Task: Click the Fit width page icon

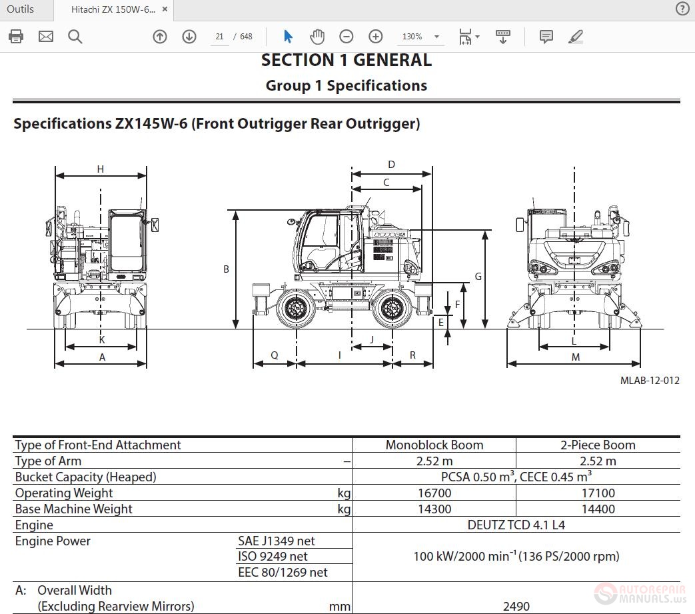Action: [465, 37]
